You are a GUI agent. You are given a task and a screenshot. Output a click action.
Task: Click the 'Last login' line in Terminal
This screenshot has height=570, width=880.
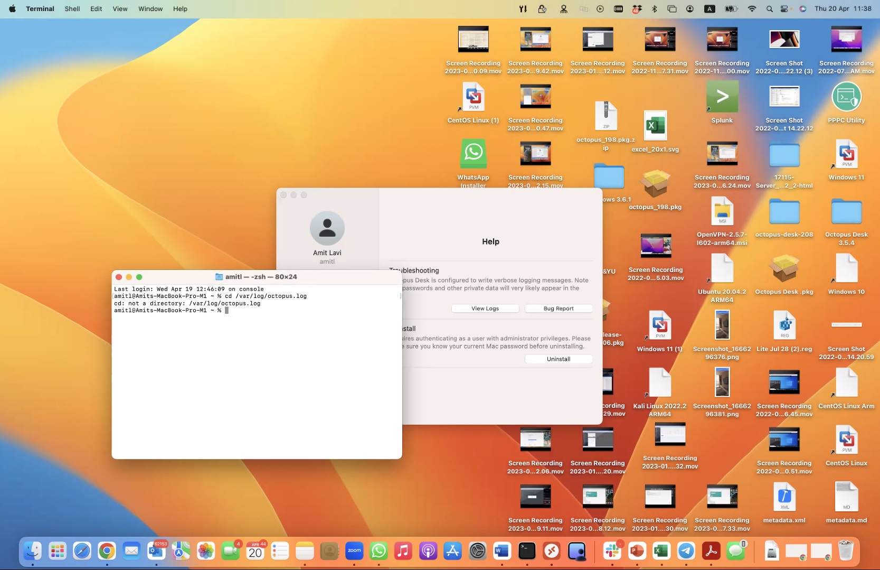coord(189,289)
